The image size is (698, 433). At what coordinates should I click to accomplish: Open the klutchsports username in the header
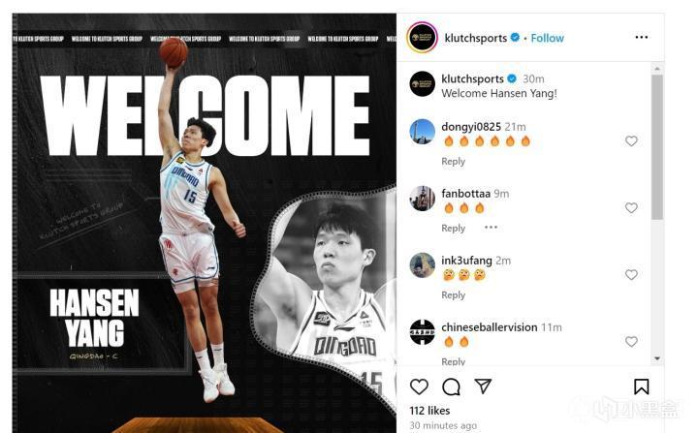pos(475,39)
